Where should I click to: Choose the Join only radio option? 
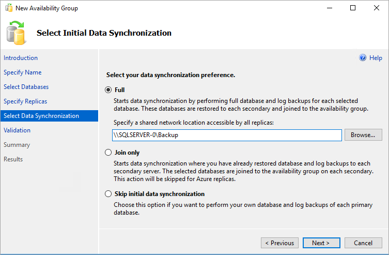click(108, 153)
